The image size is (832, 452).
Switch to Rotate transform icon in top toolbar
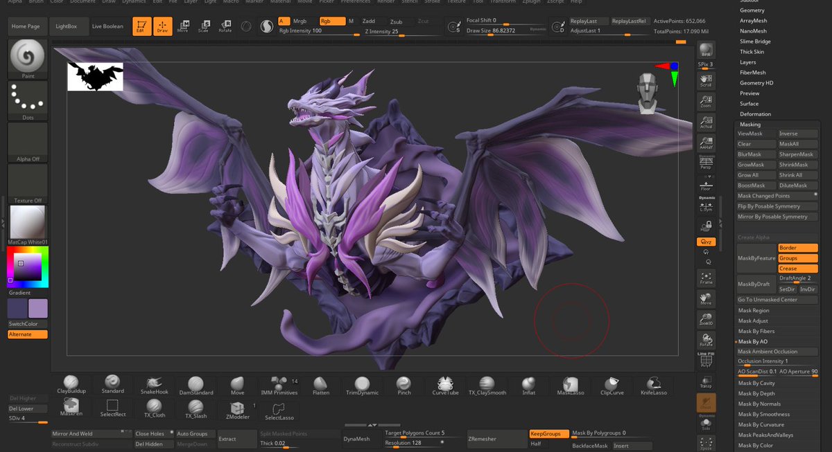225,26
